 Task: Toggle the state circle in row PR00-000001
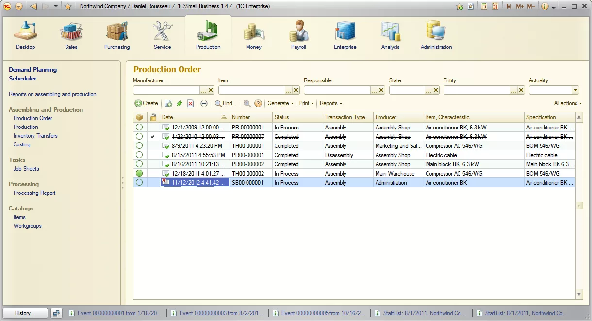(x=140, y=155)
